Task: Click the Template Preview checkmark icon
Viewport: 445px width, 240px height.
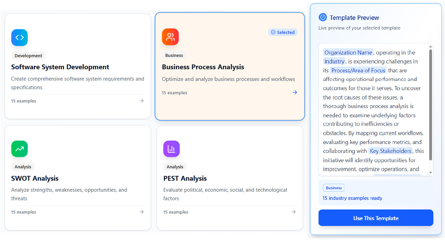Action: [322, 17]
